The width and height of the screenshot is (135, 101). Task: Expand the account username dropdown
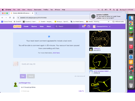110,27
